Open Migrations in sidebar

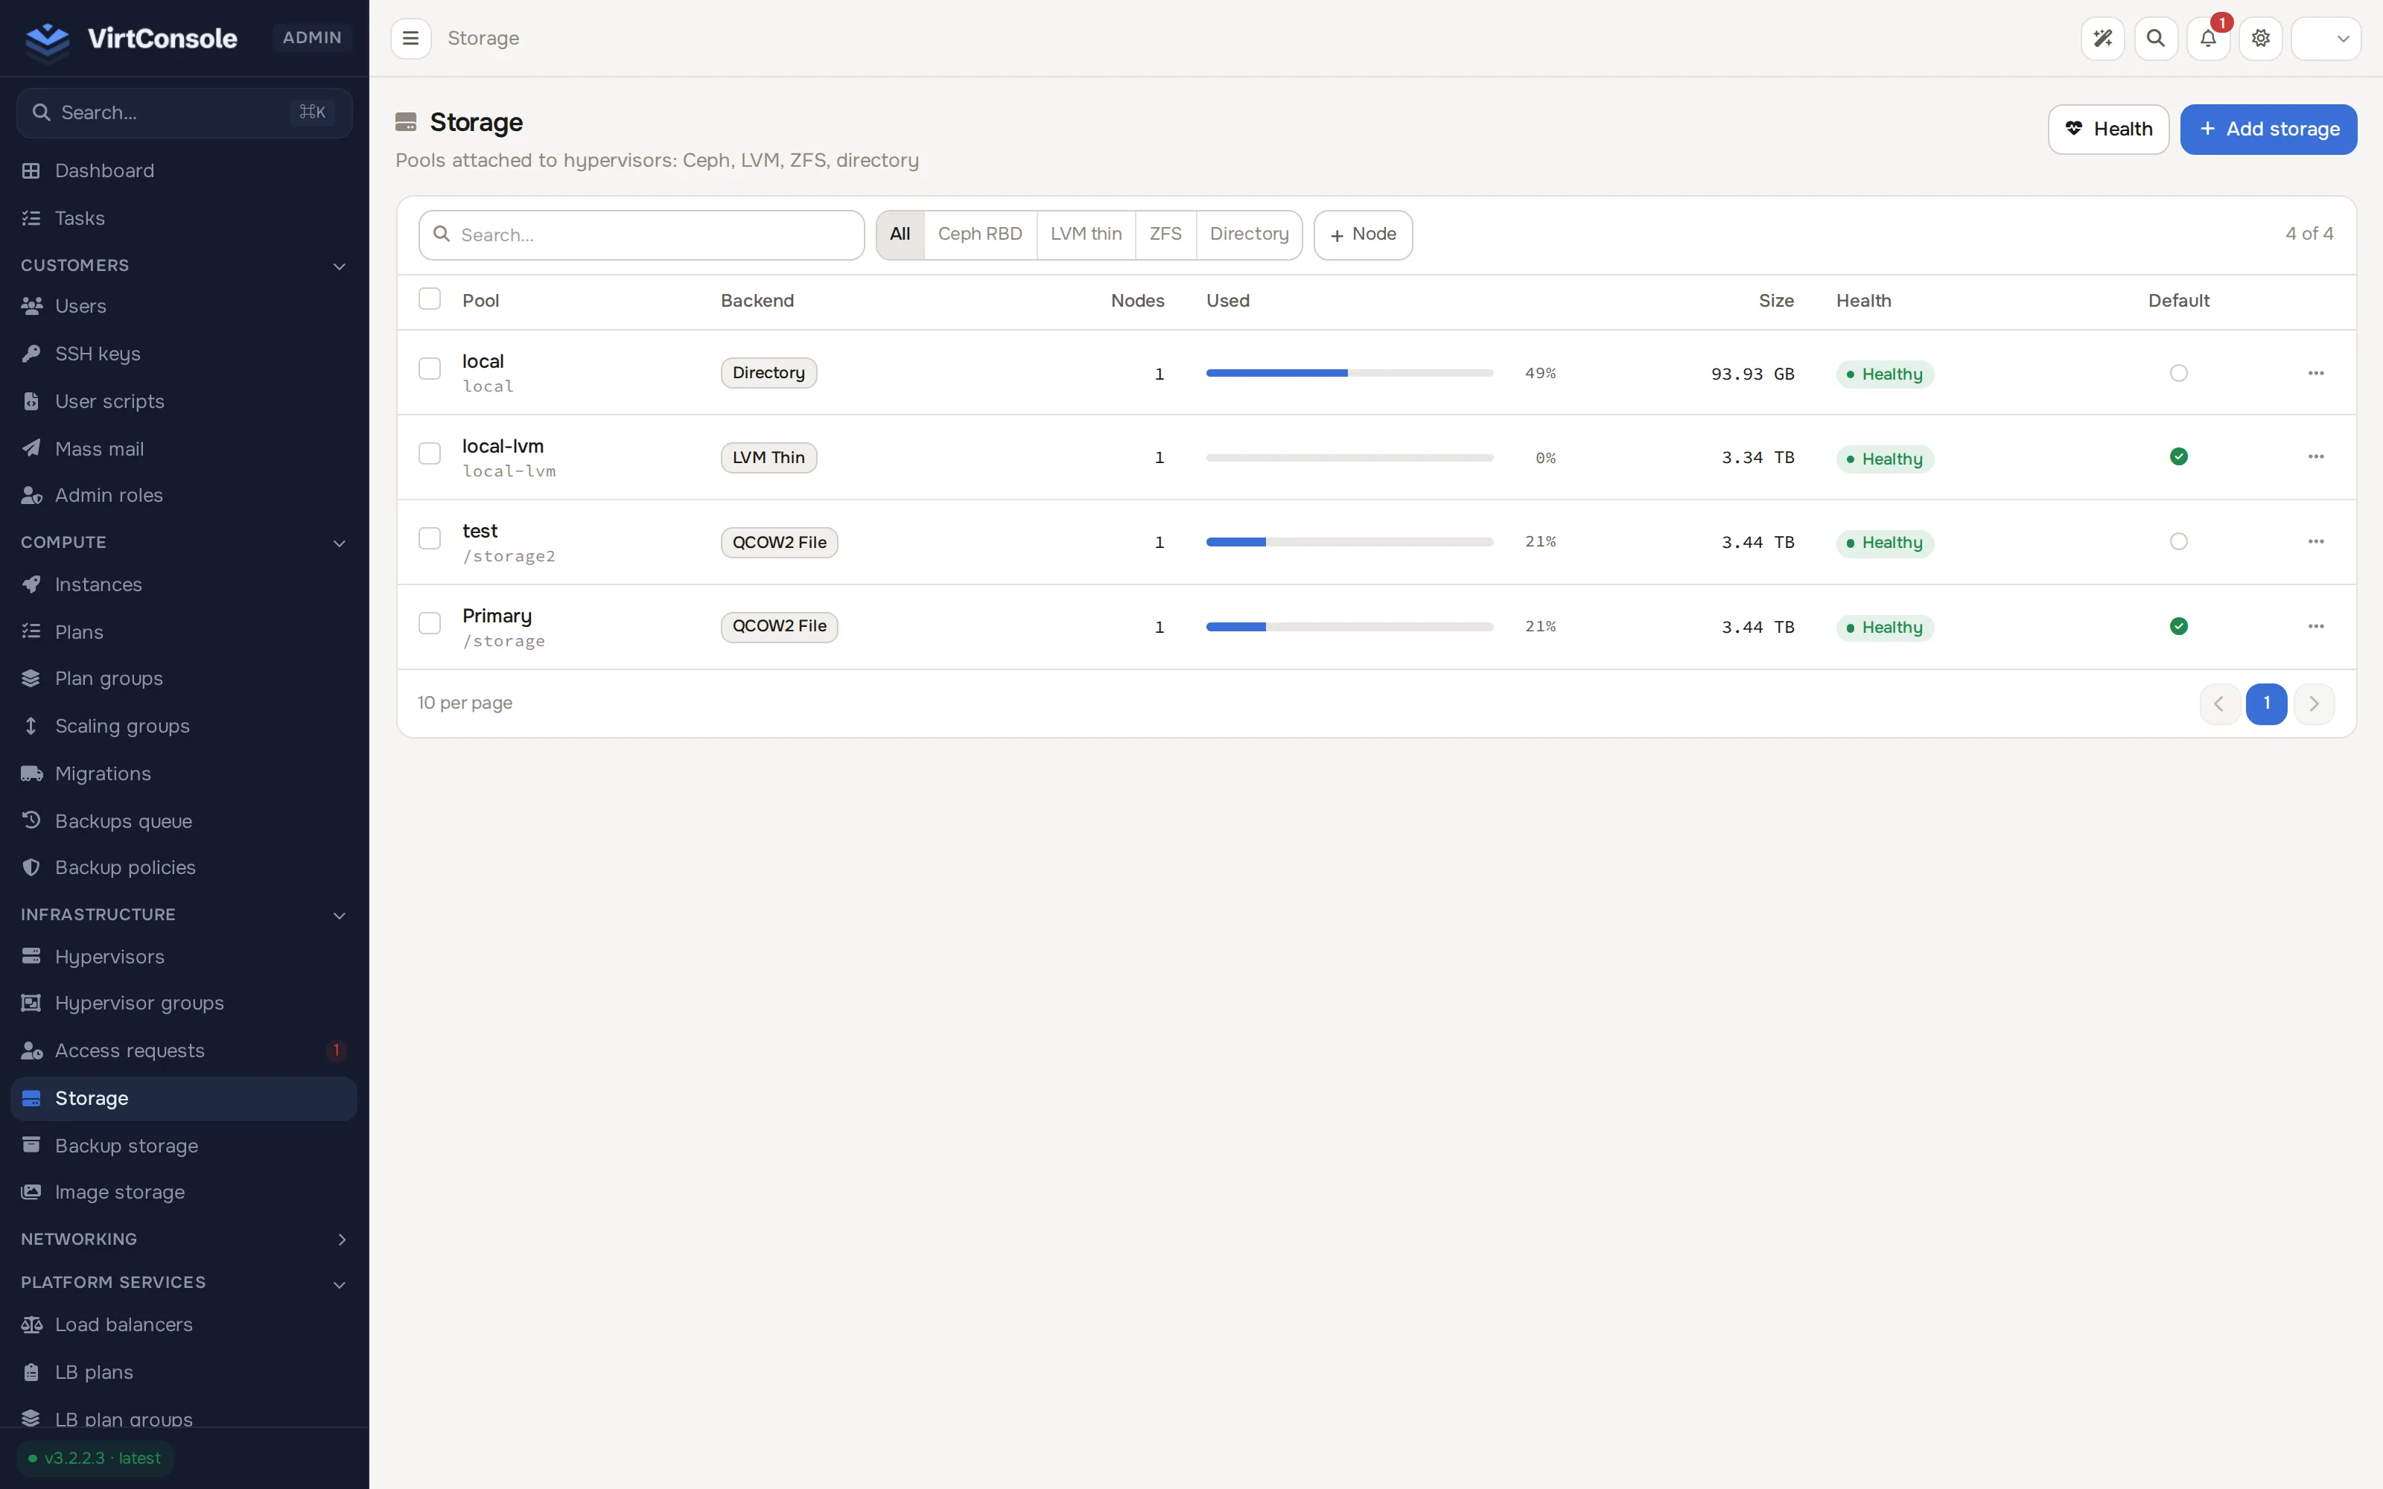point(184,774)
